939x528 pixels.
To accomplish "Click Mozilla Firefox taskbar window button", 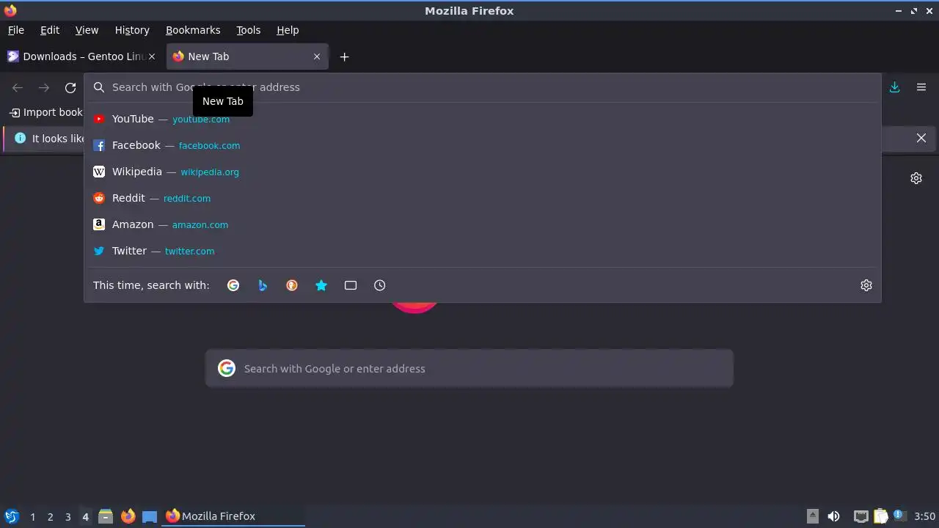I will coord(233,516).
